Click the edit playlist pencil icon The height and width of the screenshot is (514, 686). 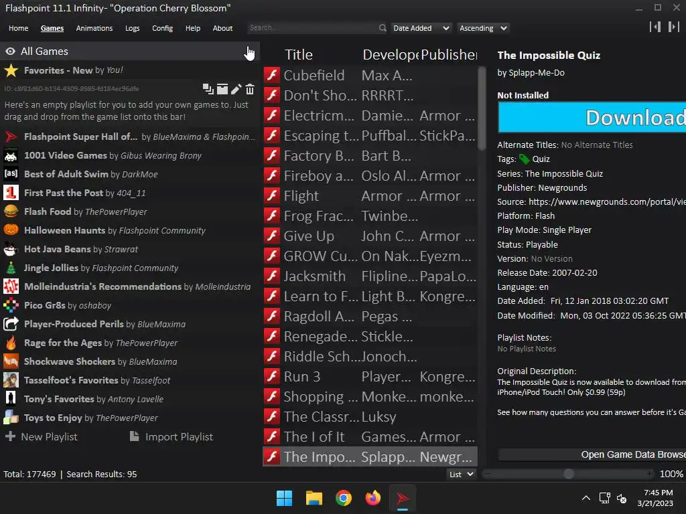236,89
